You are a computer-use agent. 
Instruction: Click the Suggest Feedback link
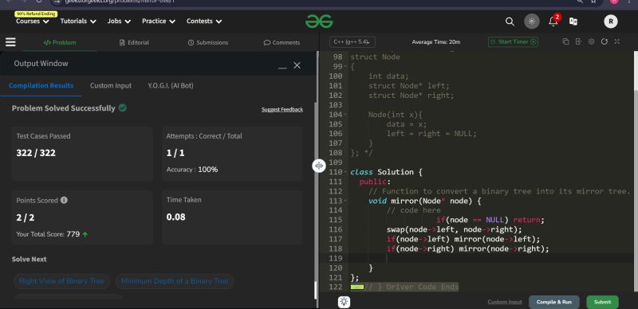point(282,109)
